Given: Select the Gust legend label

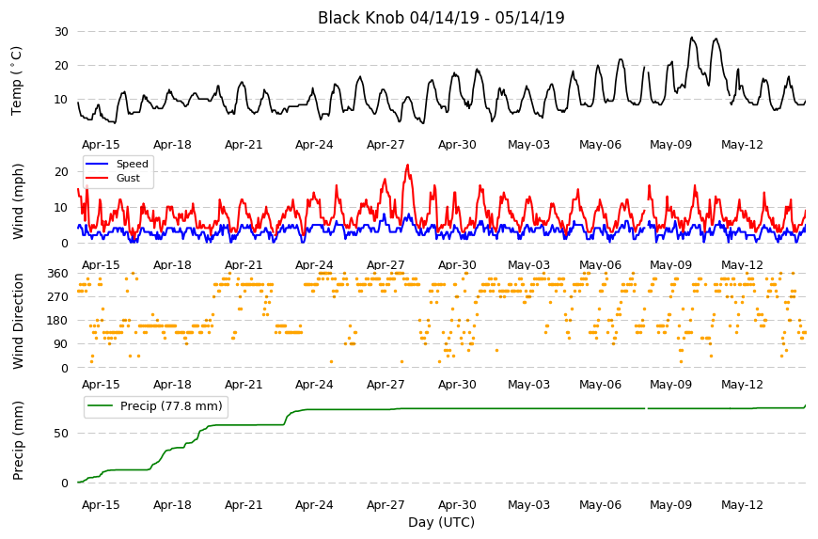Looking at the screenshot, I should (128, 178).
